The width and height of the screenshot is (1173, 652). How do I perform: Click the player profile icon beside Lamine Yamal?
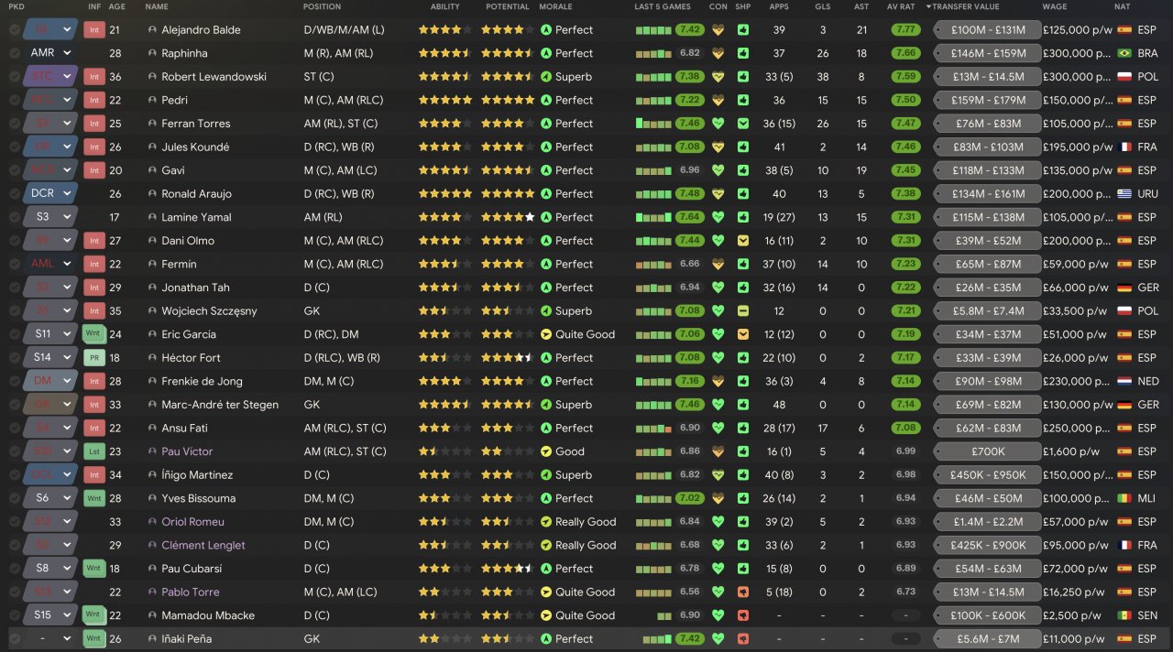click(152, 217)
